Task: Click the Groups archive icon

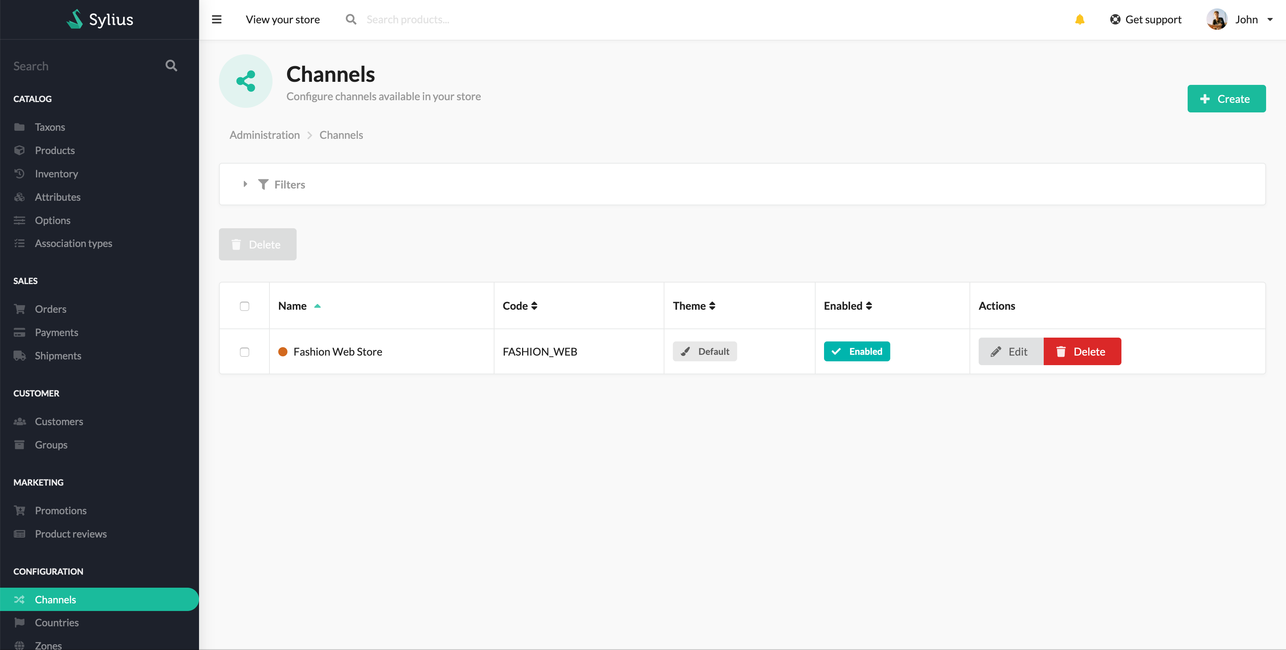Action: click(x=20, y=444)
